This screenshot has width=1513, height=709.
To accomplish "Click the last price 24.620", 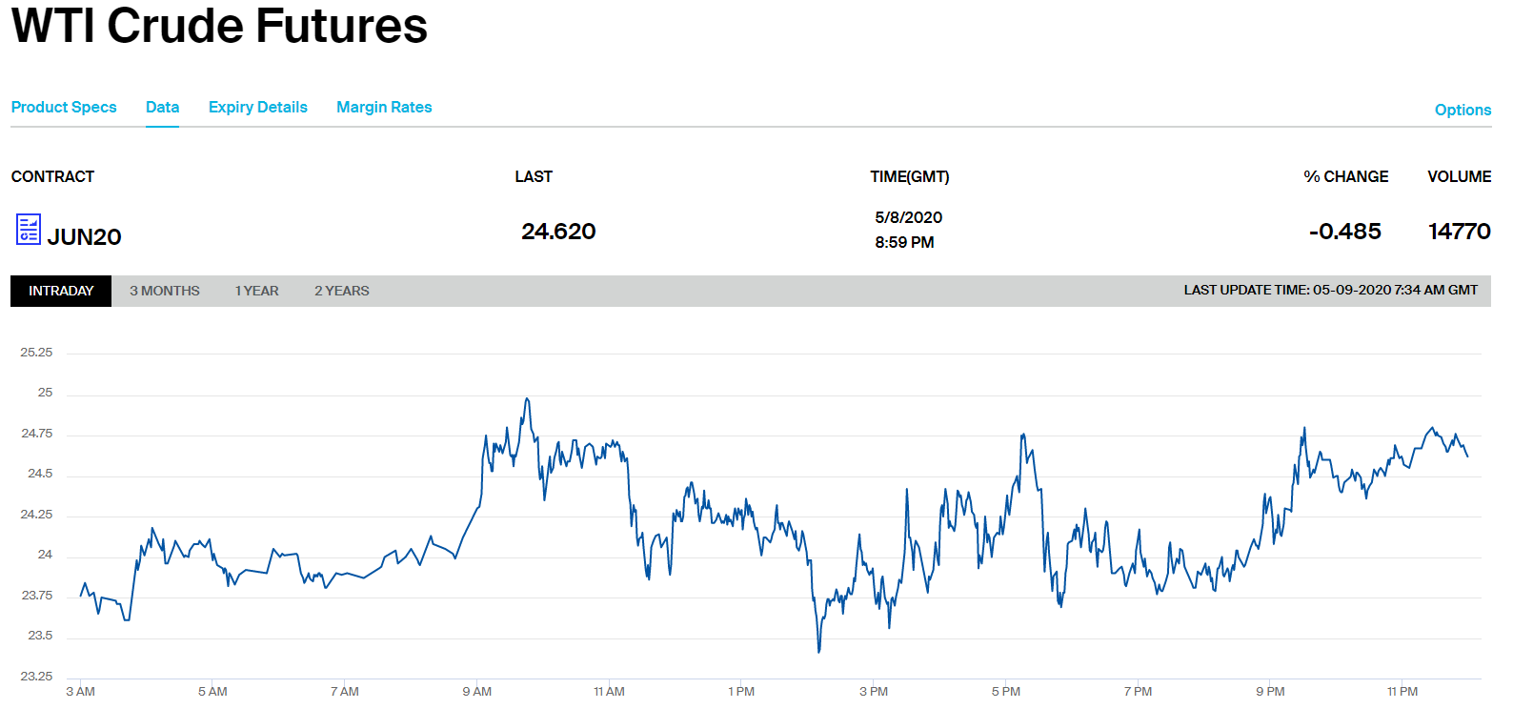I will point(558,232).
